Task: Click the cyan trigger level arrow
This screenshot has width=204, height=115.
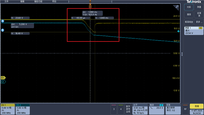Action: tap(179, 31)
